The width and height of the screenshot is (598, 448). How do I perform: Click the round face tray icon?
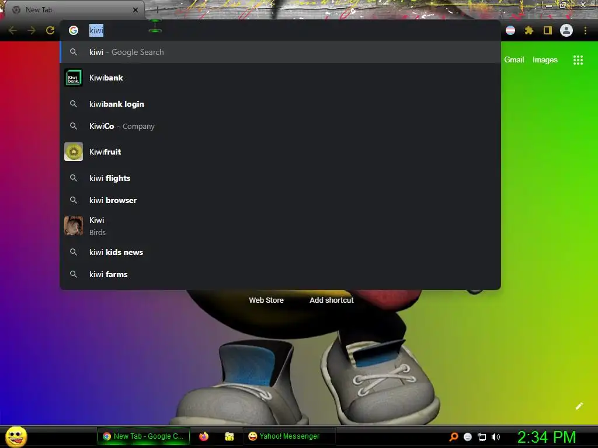(x=468, y=437)
